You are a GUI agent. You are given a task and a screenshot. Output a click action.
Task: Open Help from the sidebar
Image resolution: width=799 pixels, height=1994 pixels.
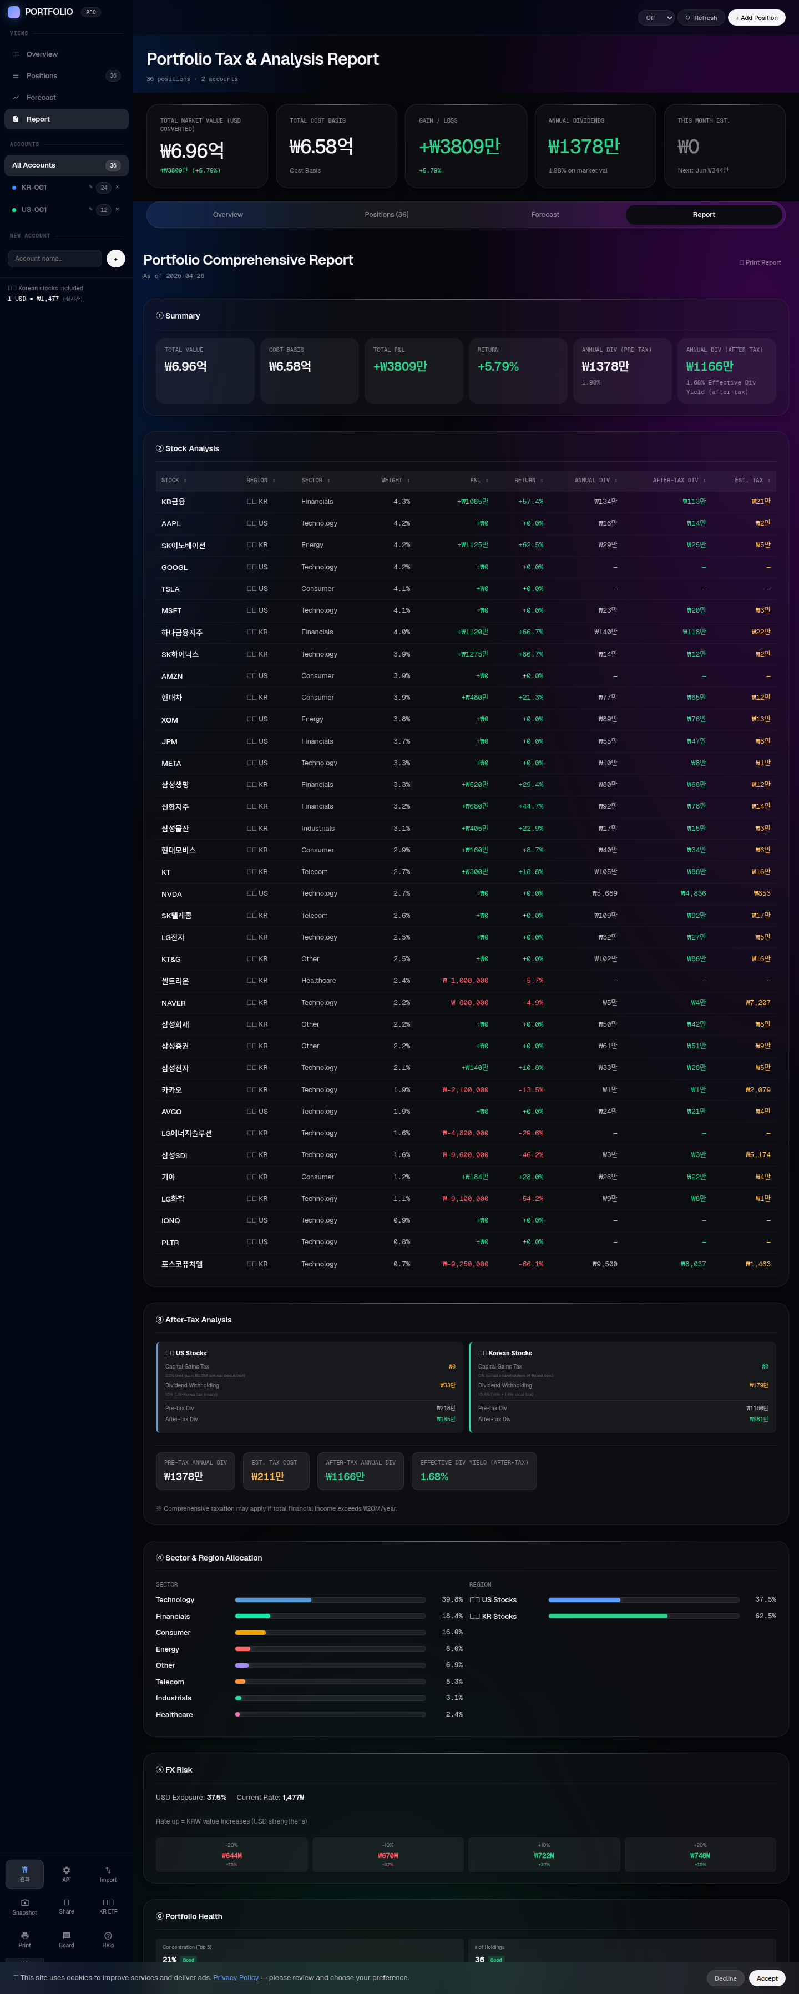pyautogui.click(x=108, y=1940)
